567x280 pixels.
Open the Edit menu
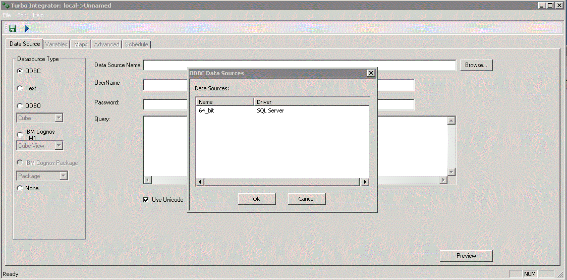point(22,15)
